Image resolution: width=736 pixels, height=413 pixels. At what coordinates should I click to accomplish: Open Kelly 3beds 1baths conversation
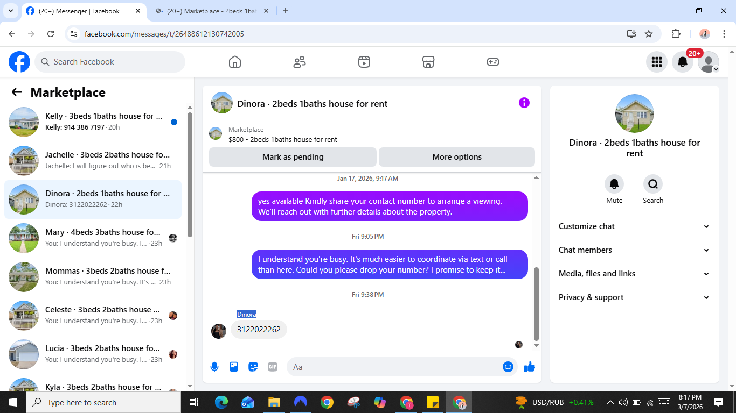(x=93, y=122)
